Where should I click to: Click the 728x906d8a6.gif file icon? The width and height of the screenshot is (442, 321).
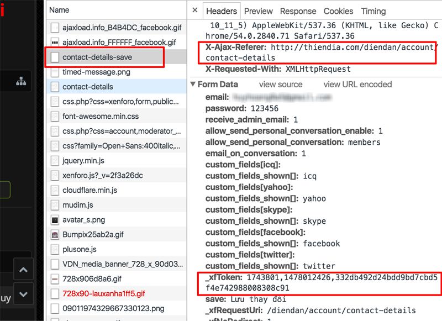55,278
